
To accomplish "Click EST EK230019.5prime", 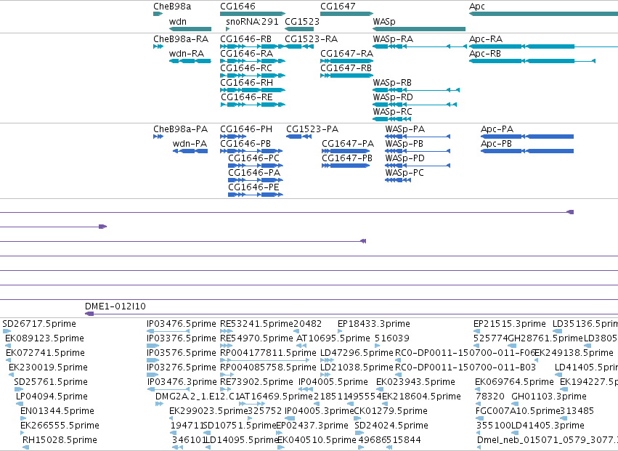I will pyautogui.click(x=12, y=375).
